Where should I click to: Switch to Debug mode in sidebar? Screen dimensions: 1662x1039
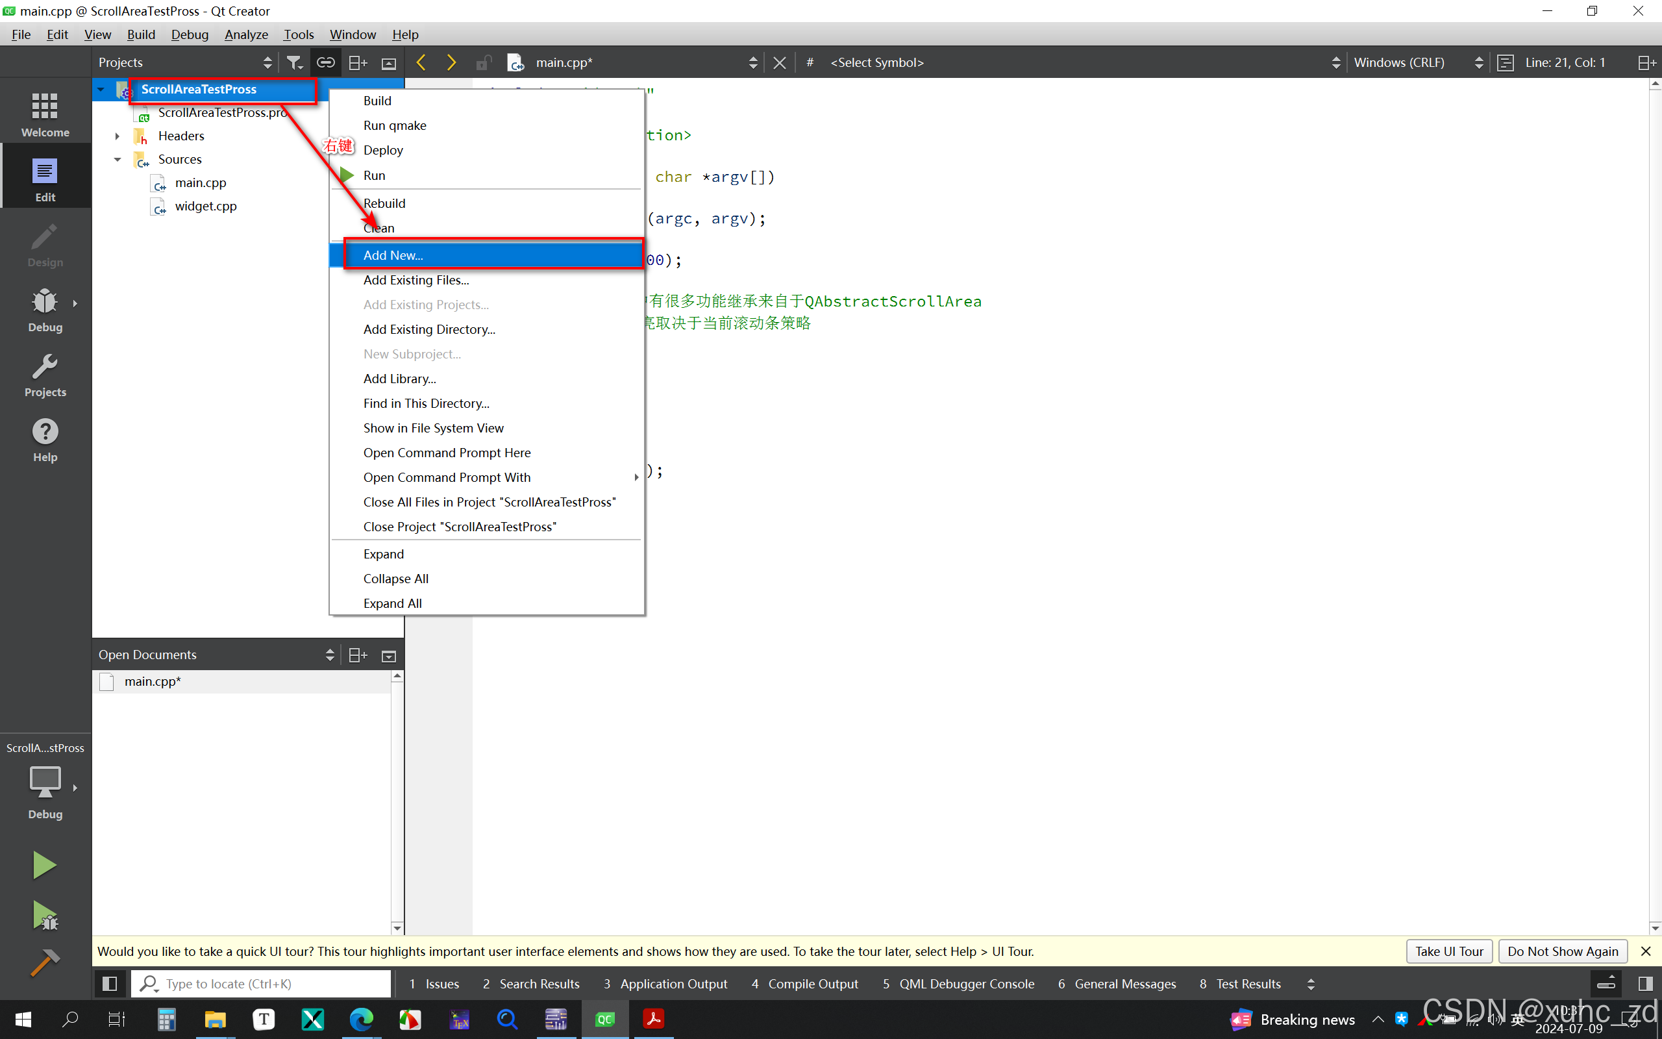pyautogui.click(x=45, y=309)
